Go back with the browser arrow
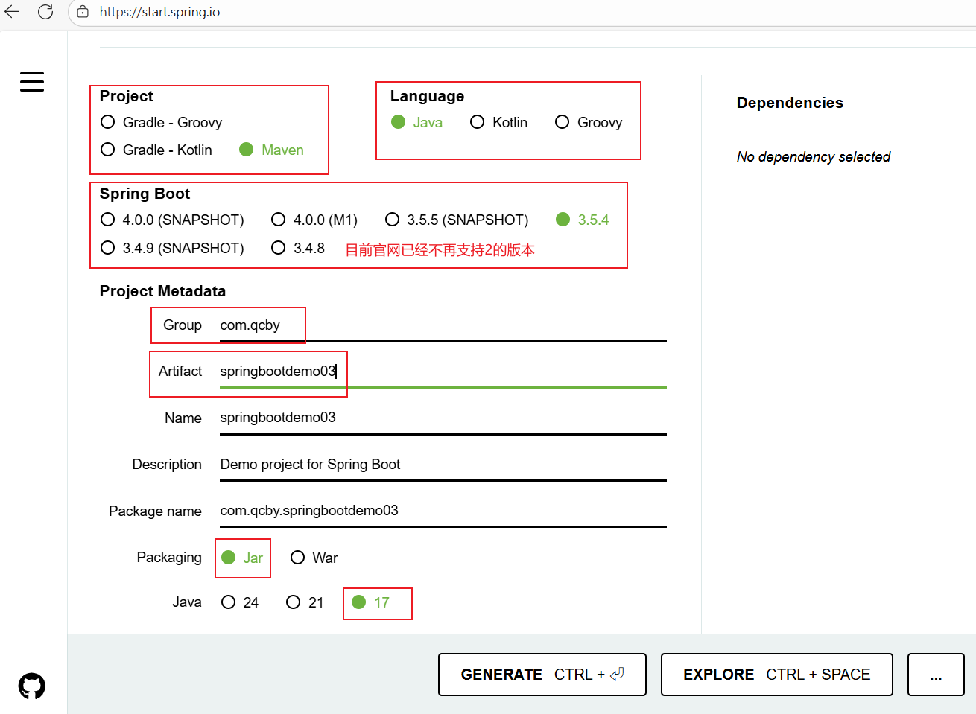Viewport: 976px width, 714px height. tap(12, 12)
